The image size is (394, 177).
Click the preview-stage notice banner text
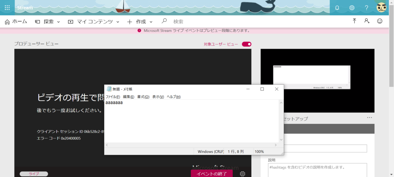197,31
